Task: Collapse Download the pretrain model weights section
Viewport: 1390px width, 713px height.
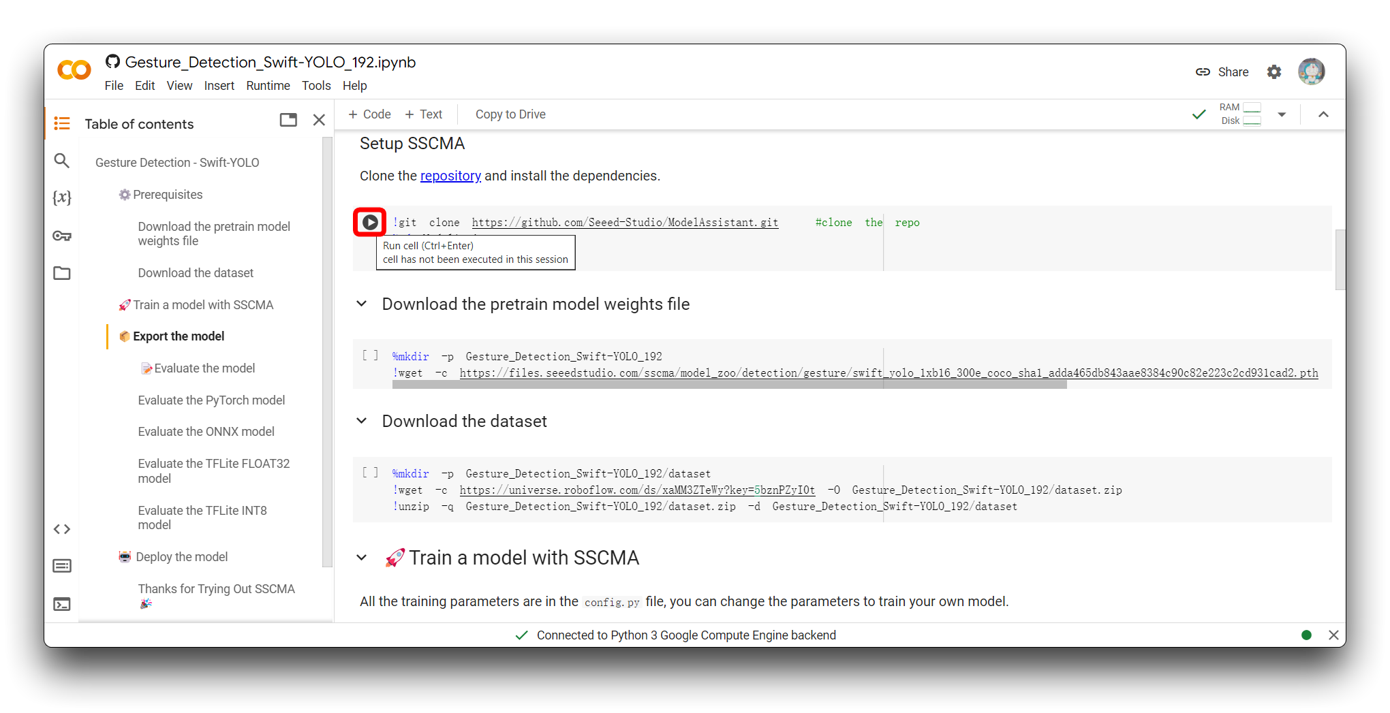Action: click(x=362, y=304)
